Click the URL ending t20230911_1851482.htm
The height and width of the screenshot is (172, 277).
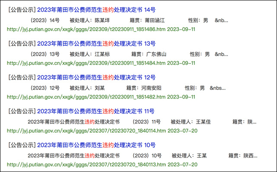(x=86, y=97)
